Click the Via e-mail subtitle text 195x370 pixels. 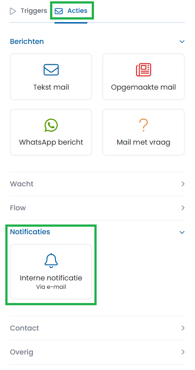[x=51, y=287]
